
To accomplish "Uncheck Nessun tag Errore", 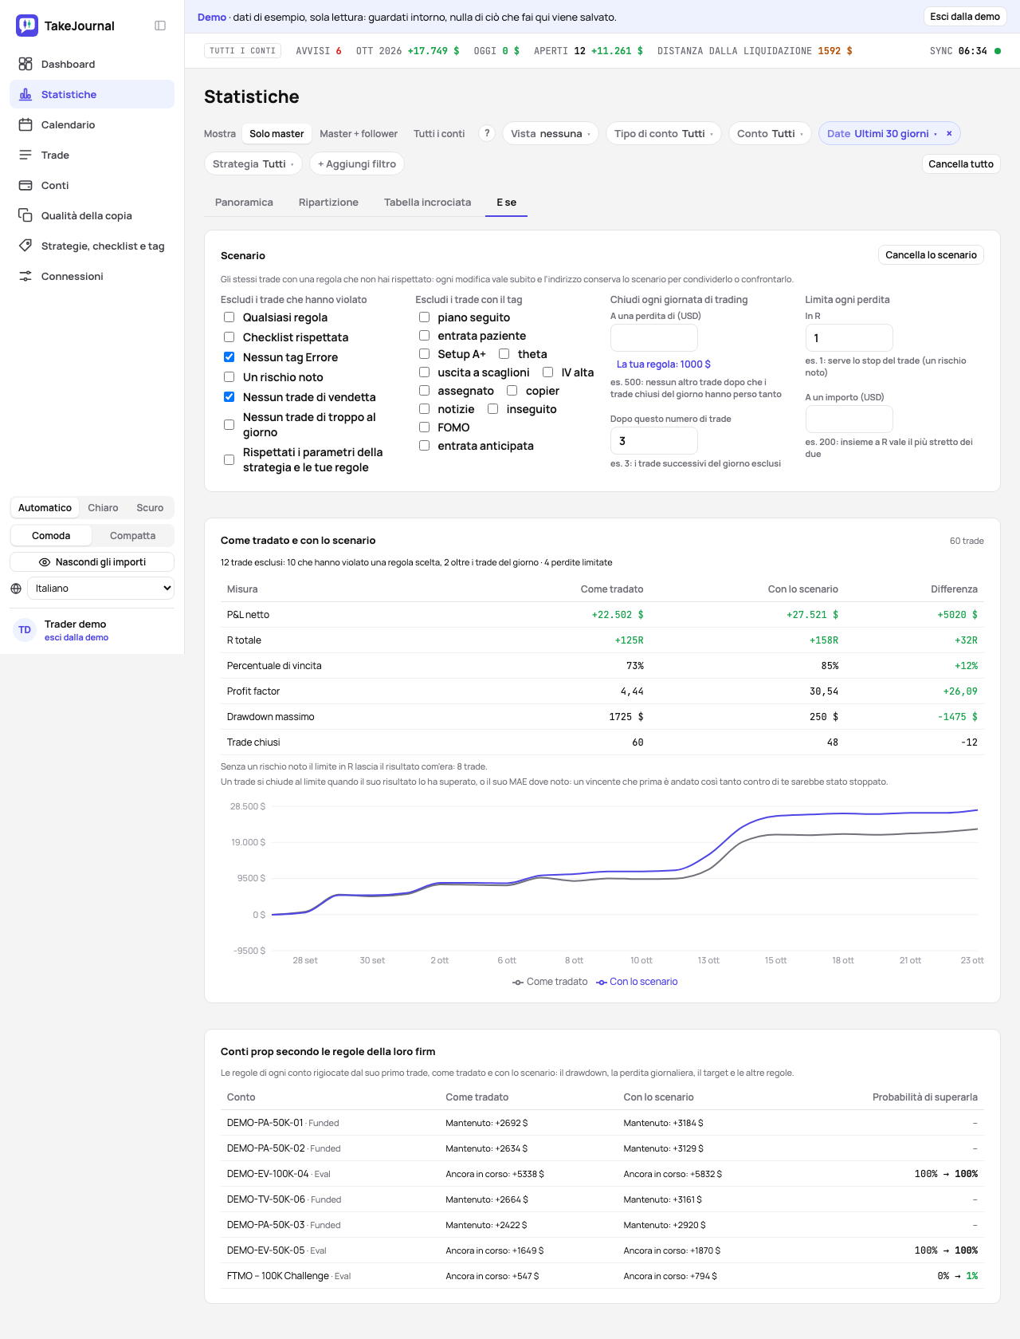I will point(229,357).
